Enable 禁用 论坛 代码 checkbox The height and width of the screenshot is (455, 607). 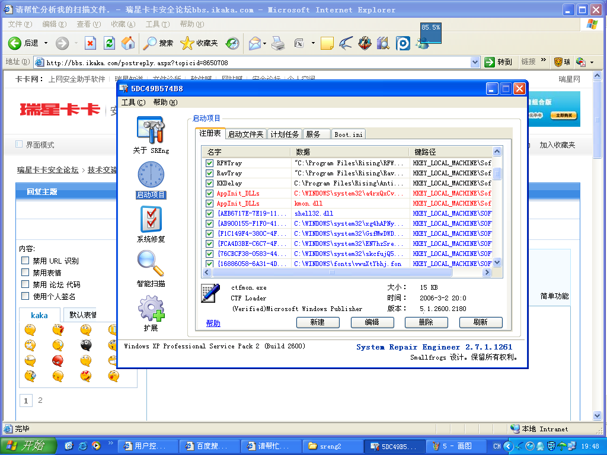pos(25,284)
